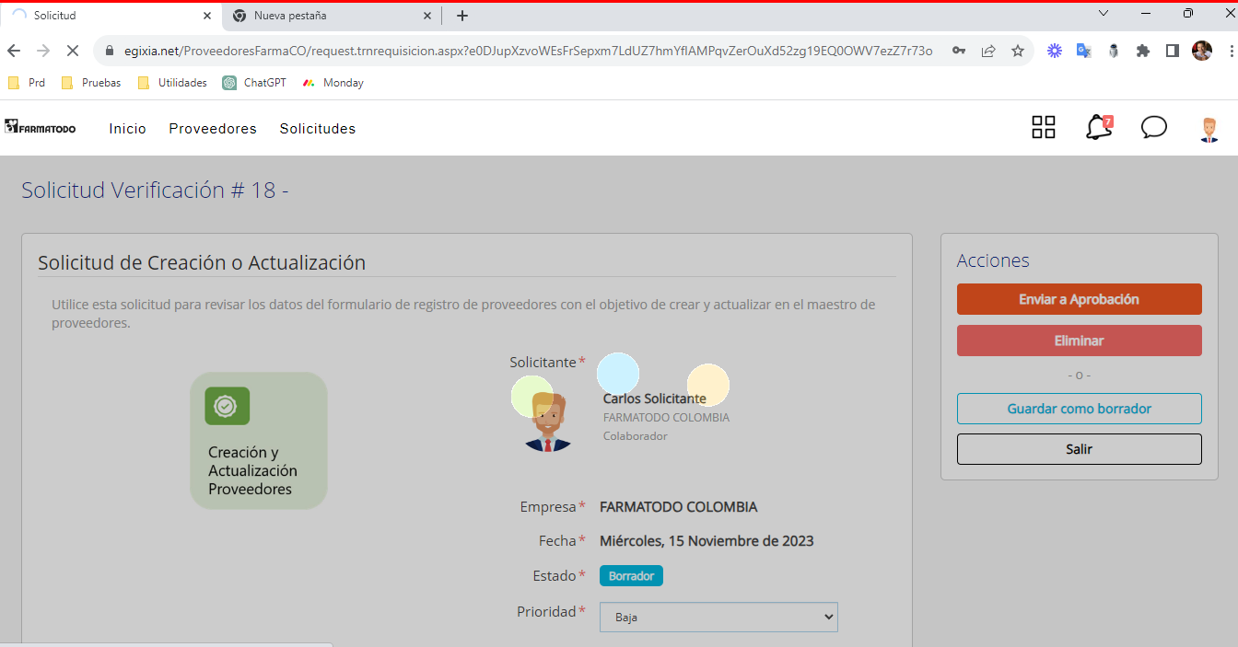Open the apps grid icon in header
The height and width of the screenshot is (647, 1238).
point(1043,128)
